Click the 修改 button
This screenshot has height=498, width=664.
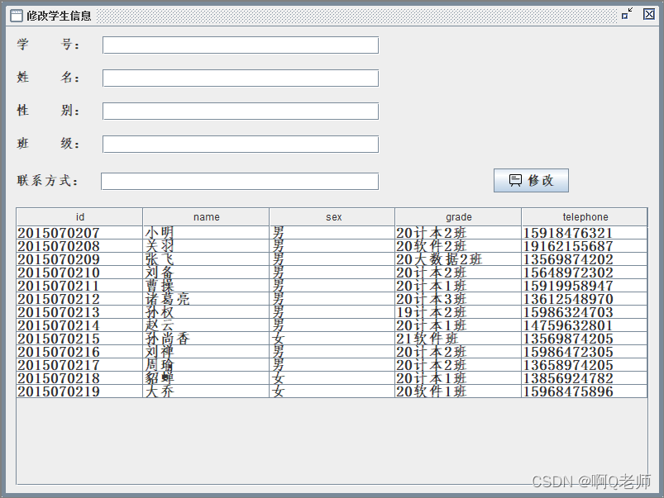pyautogui.click(x=531, y=181)
